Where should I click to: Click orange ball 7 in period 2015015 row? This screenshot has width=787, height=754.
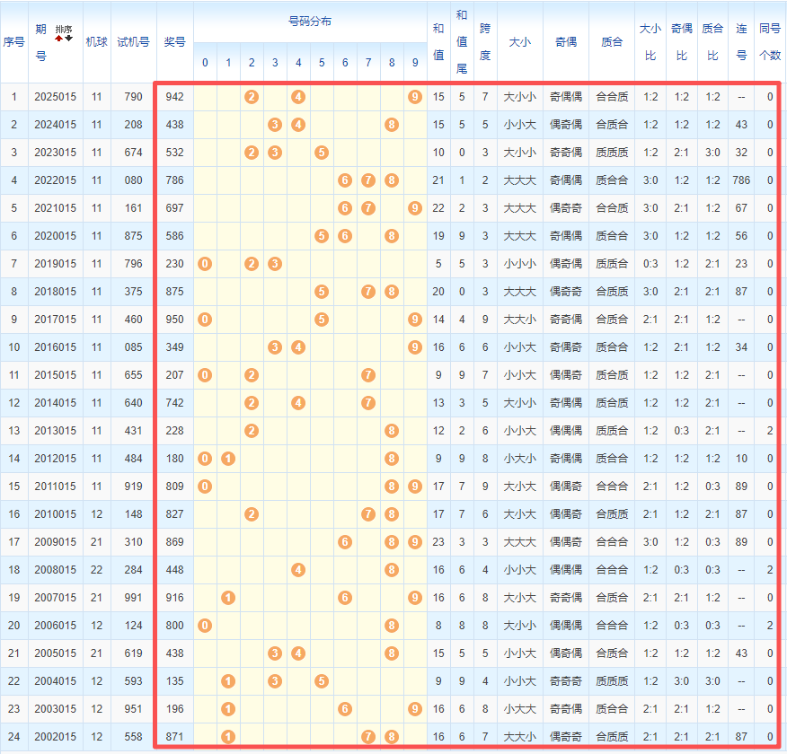pyautogui.click(x=368, y=375)
